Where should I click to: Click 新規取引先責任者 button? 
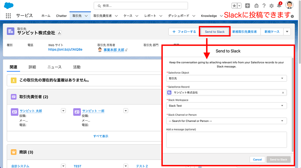tap(244, 32)
